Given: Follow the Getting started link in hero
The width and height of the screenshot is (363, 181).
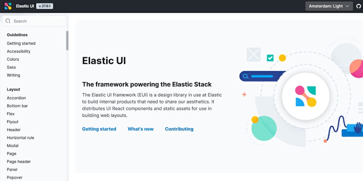Looking at the screenshot, I should (x=99, y=129).
